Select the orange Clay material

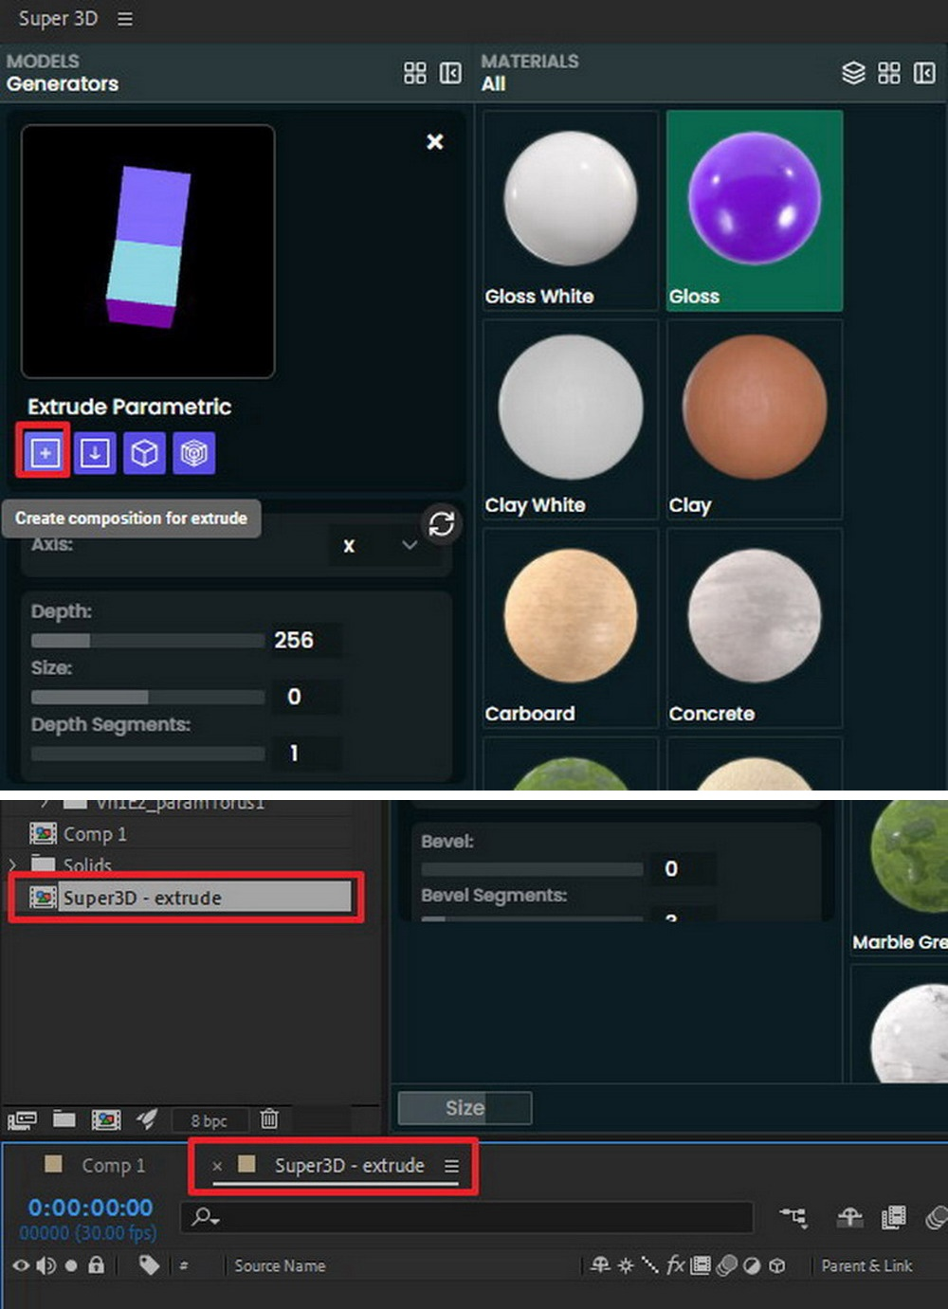click(x=755, y=419)
